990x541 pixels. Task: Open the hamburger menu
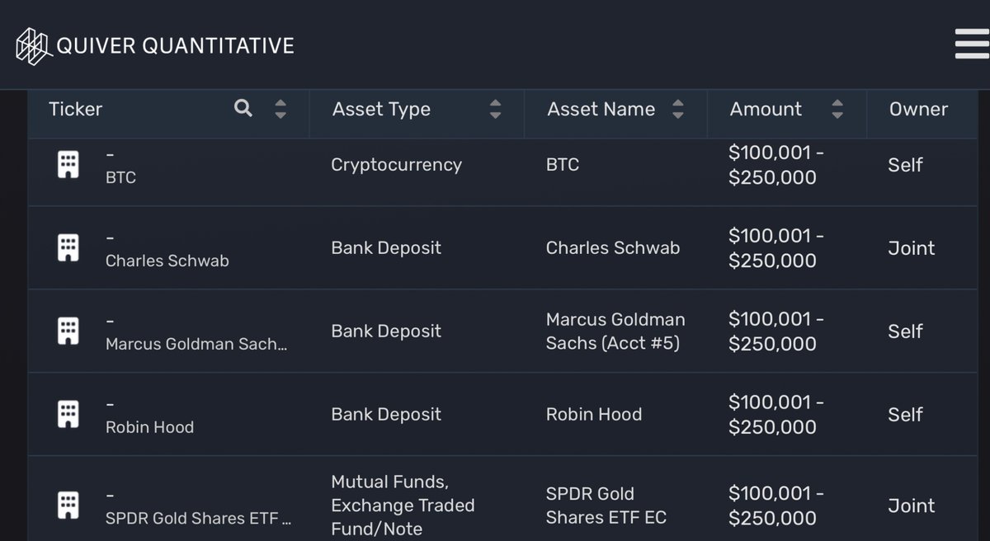(x=971, y=44)
